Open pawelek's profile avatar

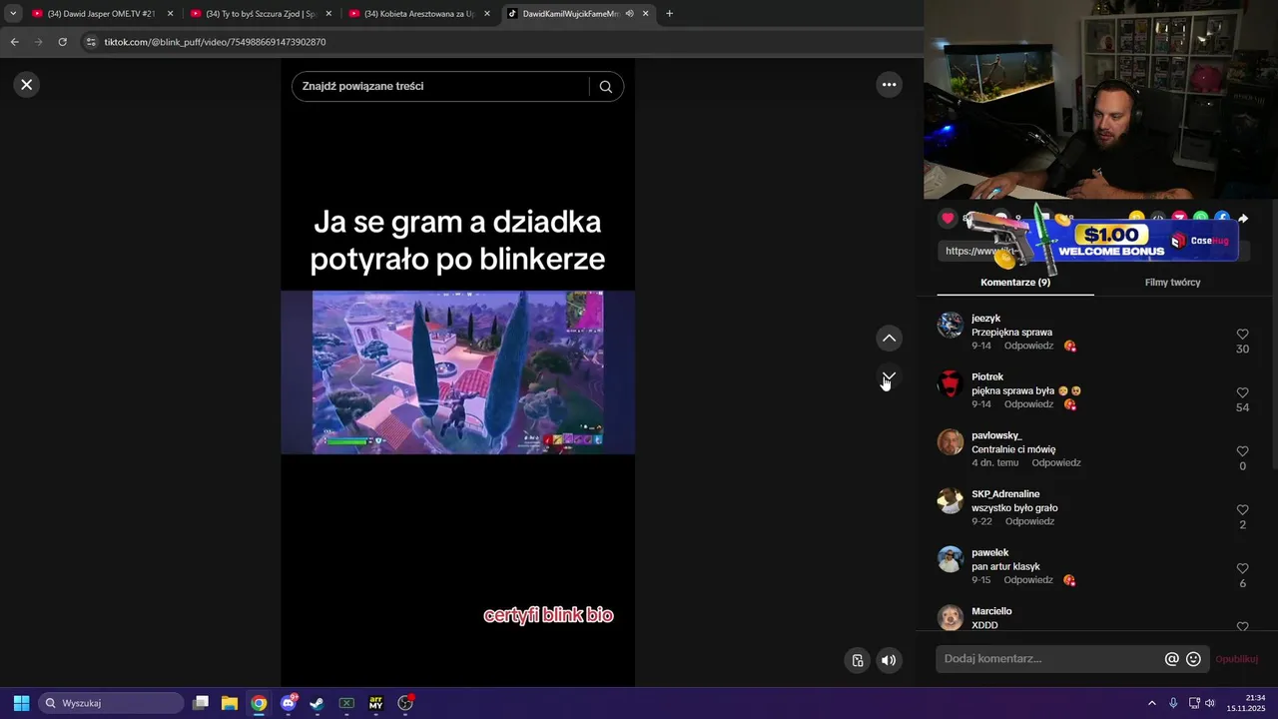951,559
